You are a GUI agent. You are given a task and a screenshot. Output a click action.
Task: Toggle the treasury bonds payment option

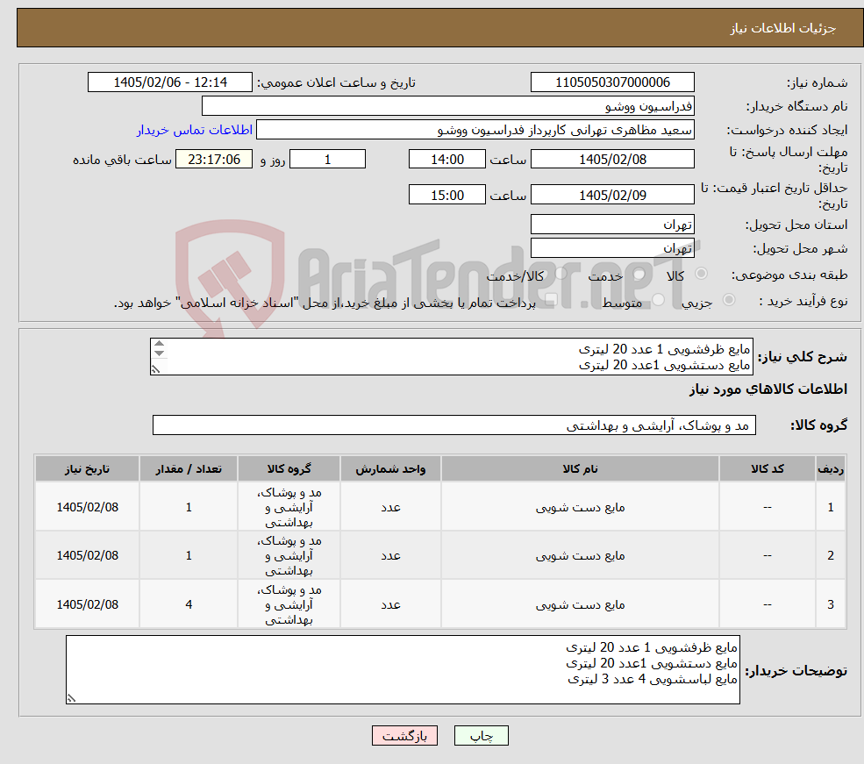coord(551,300)
